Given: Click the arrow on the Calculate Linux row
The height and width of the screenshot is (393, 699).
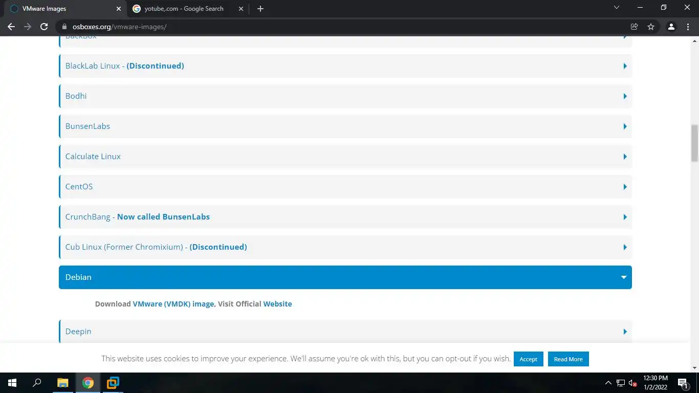Looking at the screenshot, I should point(625,157).
